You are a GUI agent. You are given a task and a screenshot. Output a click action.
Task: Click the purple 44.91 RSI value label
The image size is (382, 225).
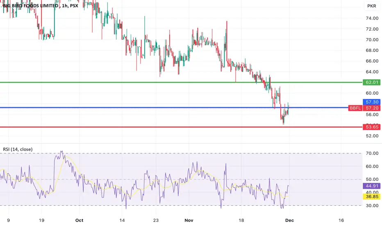[x=371, y=186]
